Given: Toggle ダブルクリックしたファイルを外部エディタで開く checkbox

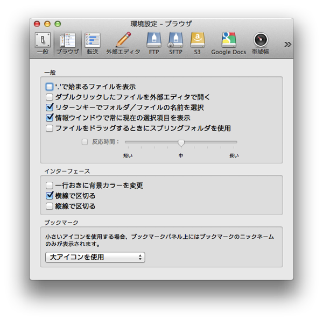Looking at the screenshot, I should pos(50,97).
